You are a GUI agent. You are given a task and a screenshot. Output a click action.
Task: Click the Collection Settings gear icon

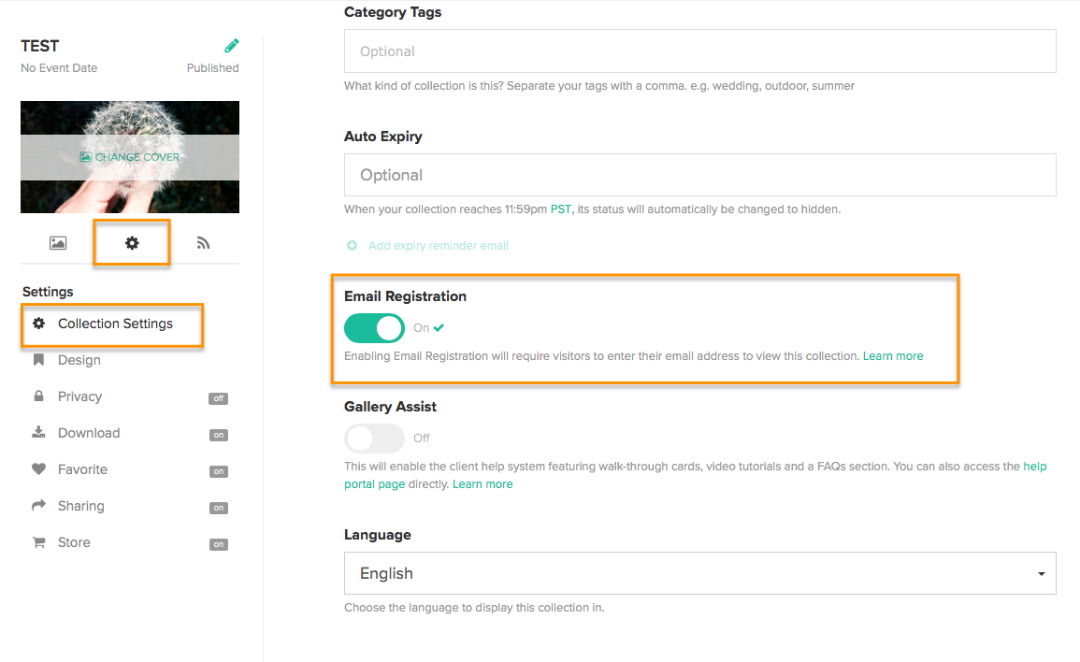coord(39,324)
